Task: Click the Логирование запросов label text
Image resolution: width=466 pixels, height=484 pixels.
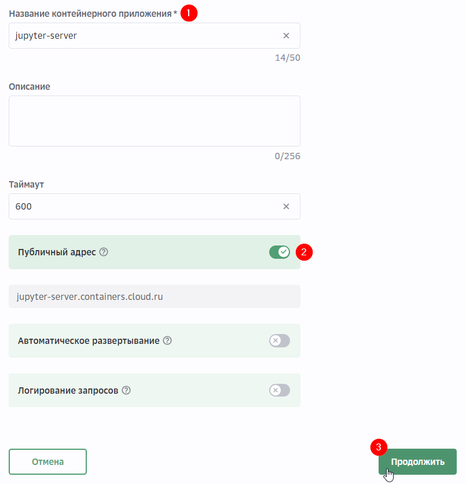Action: point(68,391)
